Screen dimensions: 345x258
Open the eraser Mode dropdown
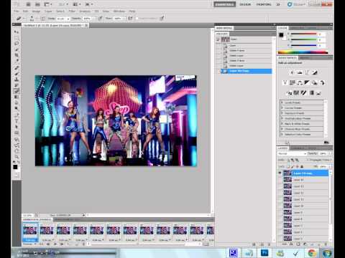click(x=63, y=19)
